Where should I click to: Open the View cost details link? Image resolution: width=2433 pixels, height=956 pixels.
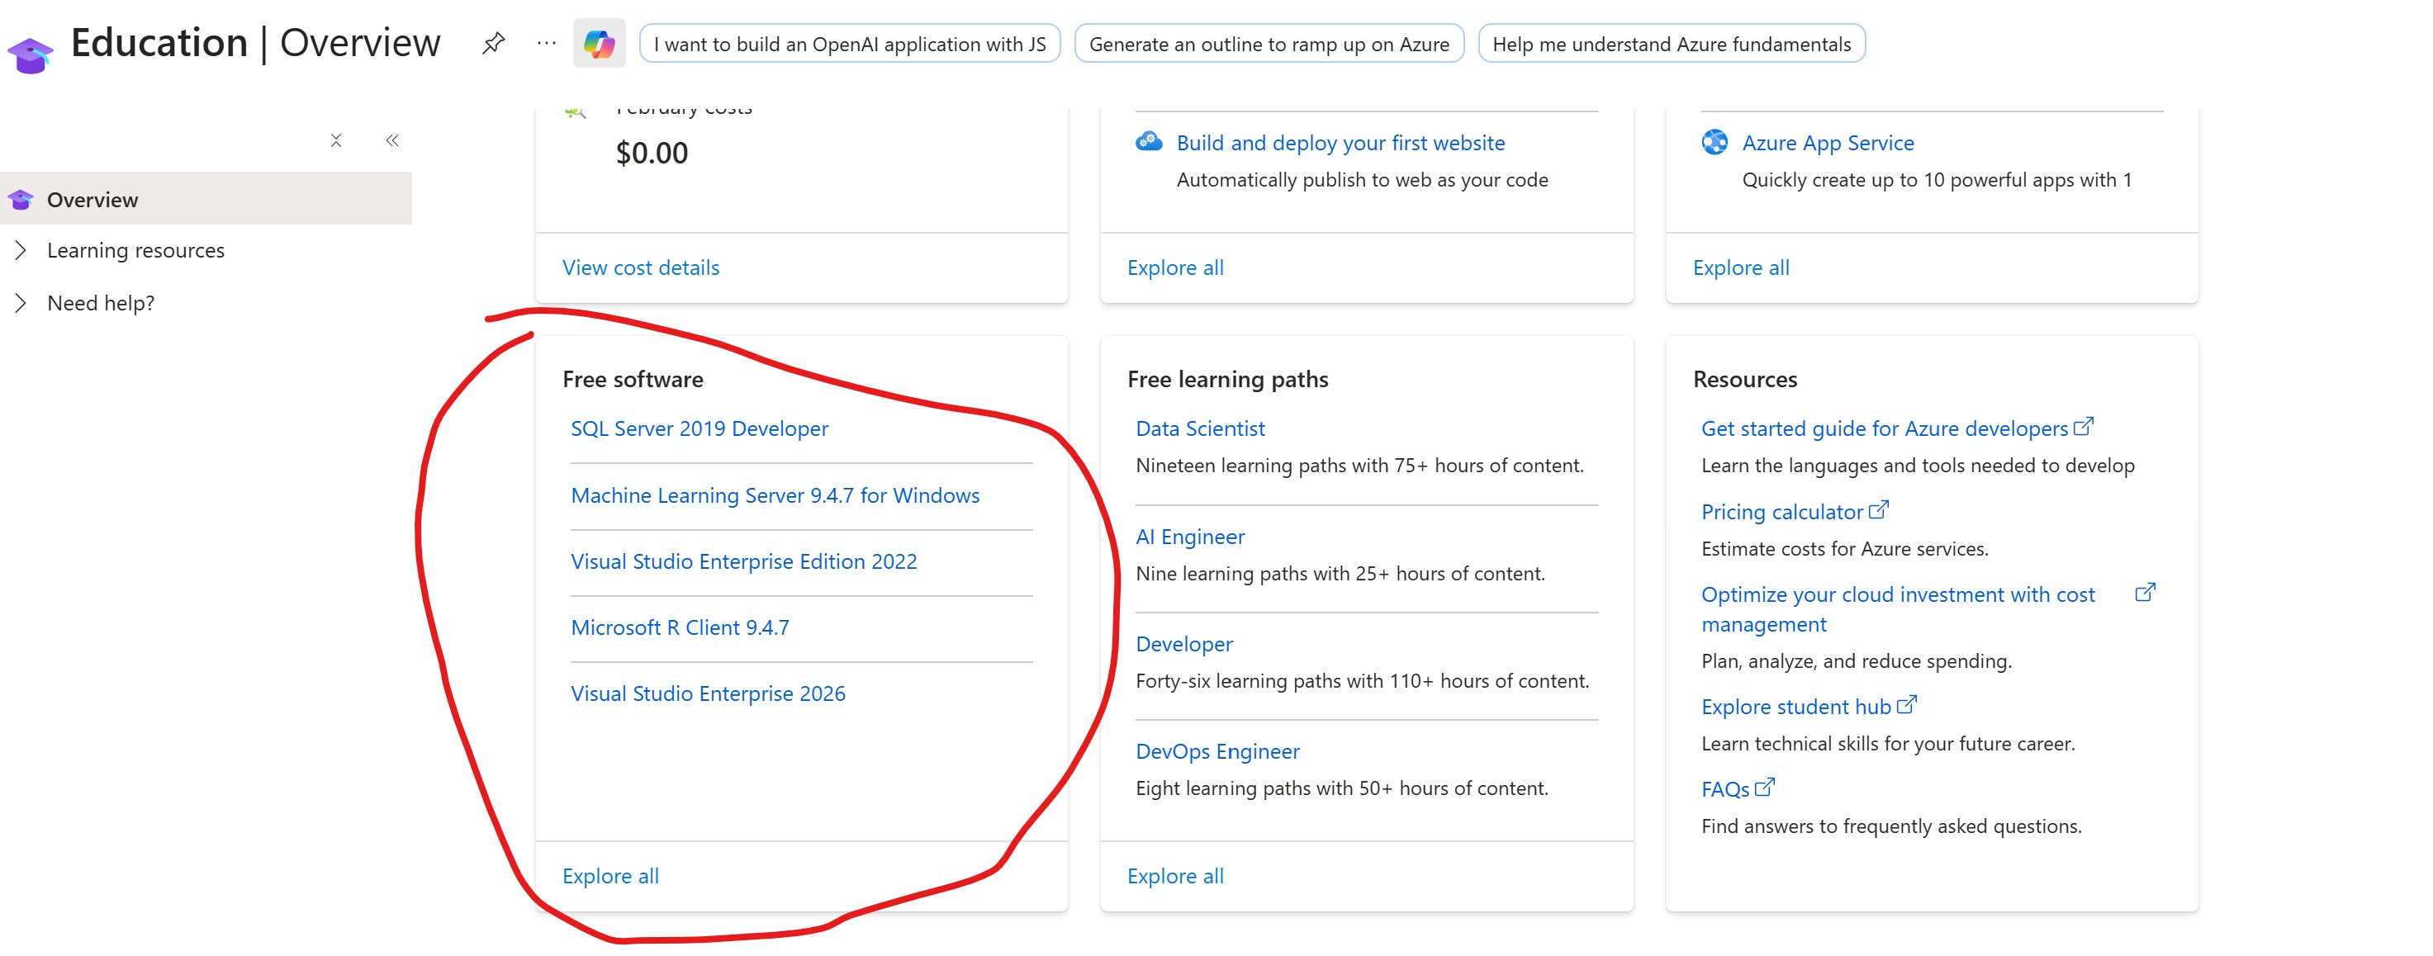640,268
